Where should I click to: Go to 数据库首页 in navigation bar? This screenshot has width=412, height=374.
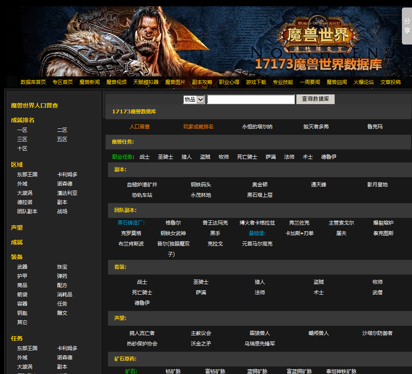click(x=33, y=82)
